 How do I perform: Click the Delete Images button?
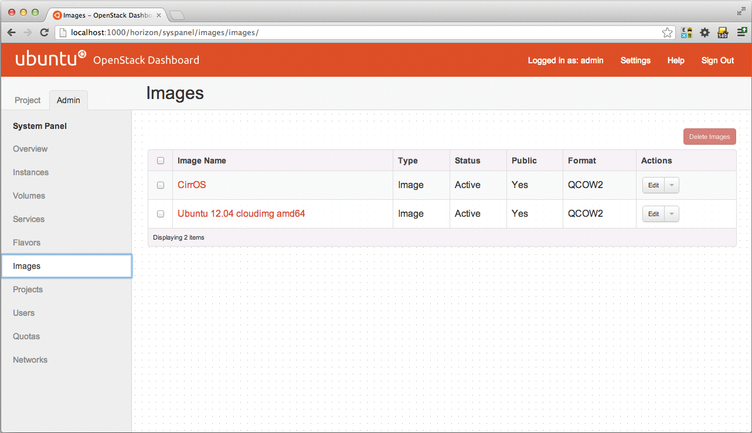[x=709, y=136]
